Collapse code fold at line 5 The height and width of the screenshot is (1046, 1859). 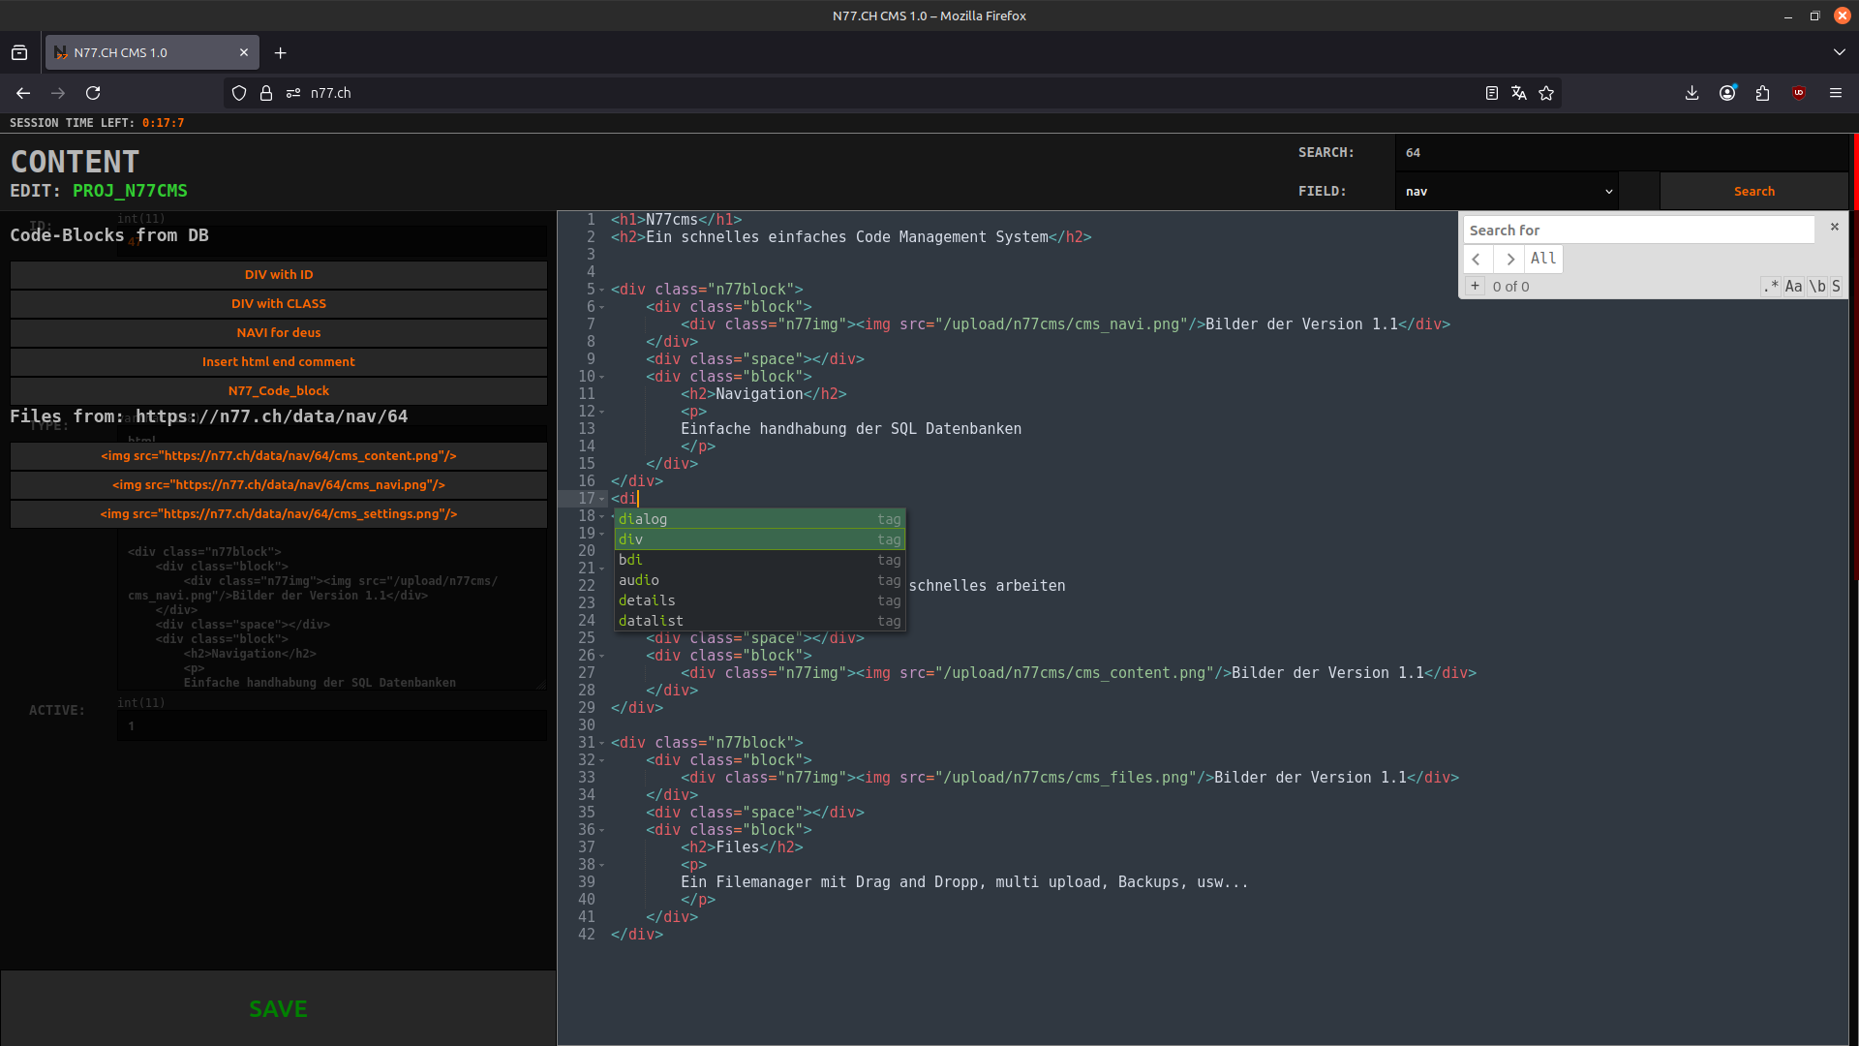602,290
